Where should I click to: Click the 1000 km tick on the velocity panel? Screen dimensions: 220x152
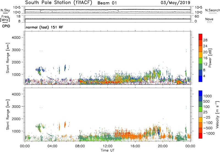[x=16, y=131]
